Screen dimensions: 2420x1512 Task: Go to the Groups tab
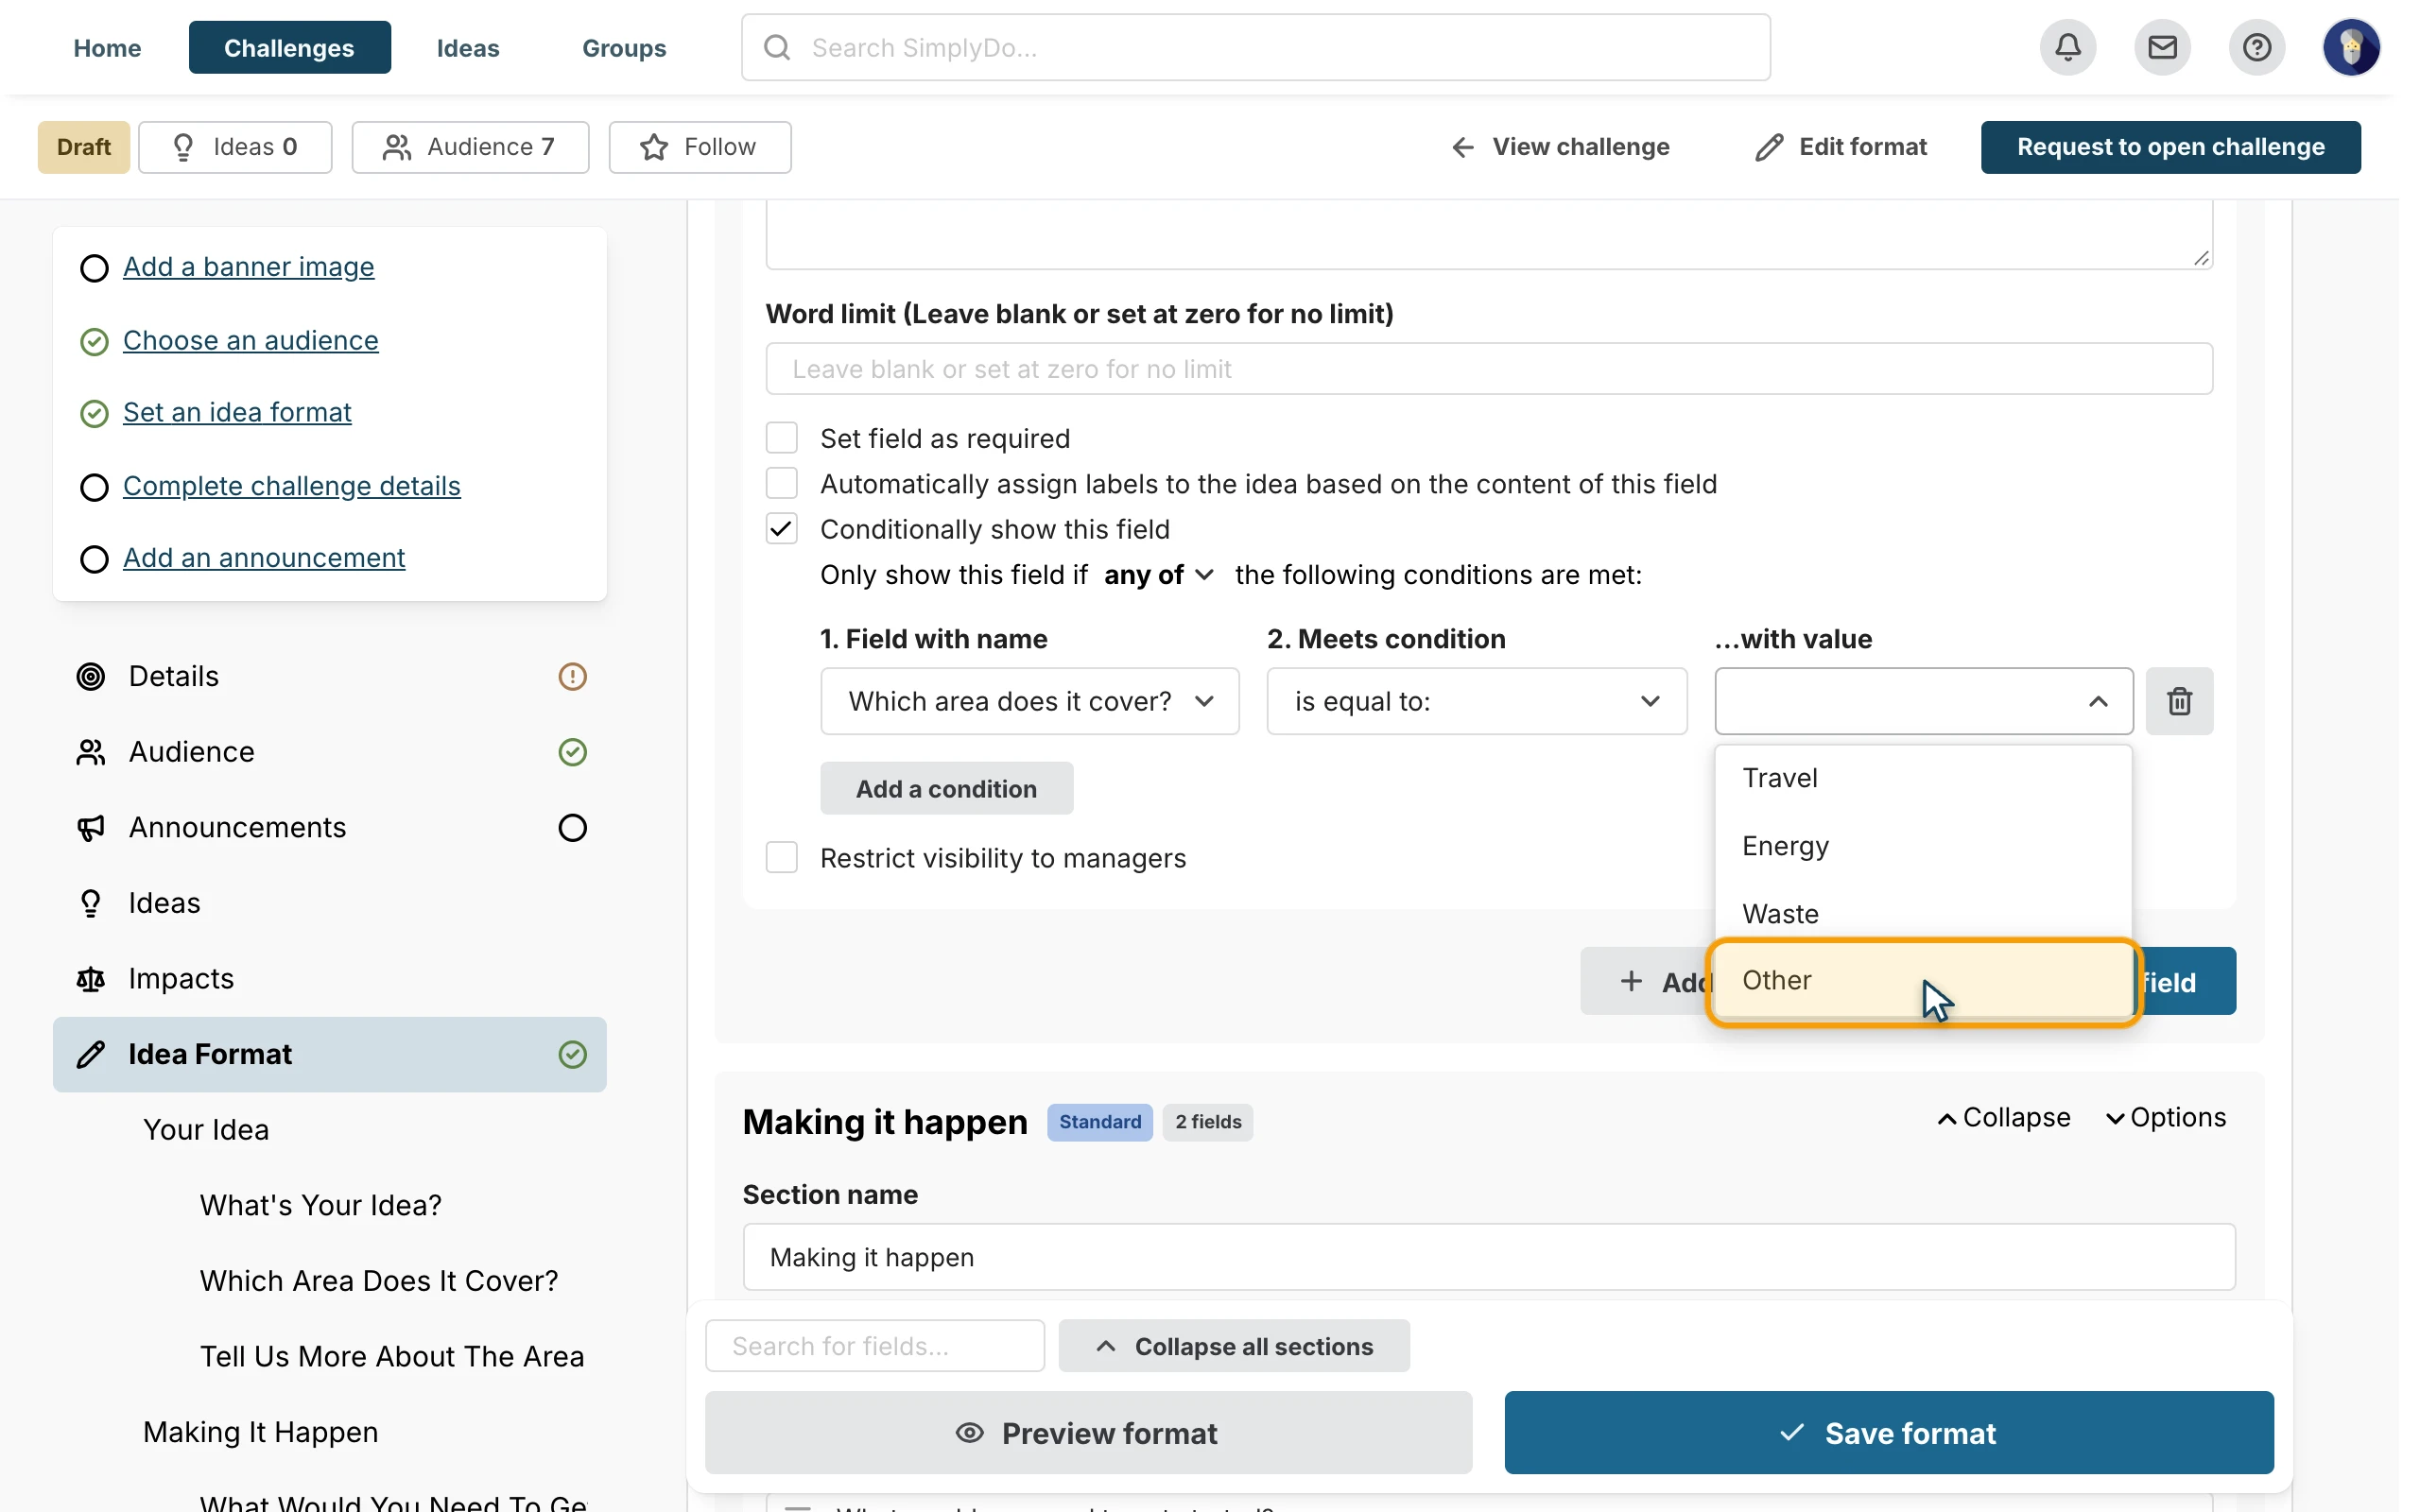(x=624, y=47)
